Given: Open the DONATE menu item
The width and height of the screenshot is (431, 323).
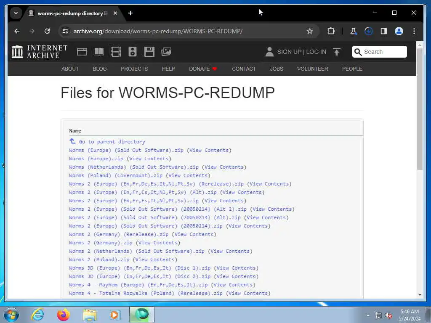Looking at the screenshot, I should tap(203, 69).
